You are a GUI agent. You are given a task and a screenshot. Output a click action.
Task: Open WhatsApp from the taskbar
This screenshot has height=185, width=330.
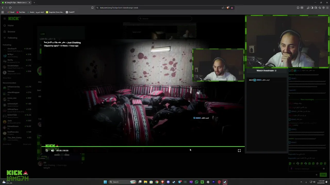196,182
